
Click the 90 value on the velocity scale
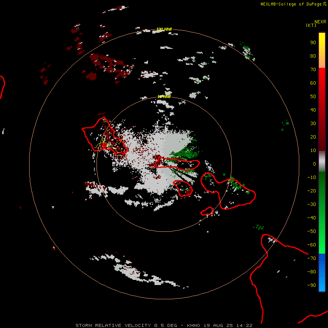pos(313,43)
